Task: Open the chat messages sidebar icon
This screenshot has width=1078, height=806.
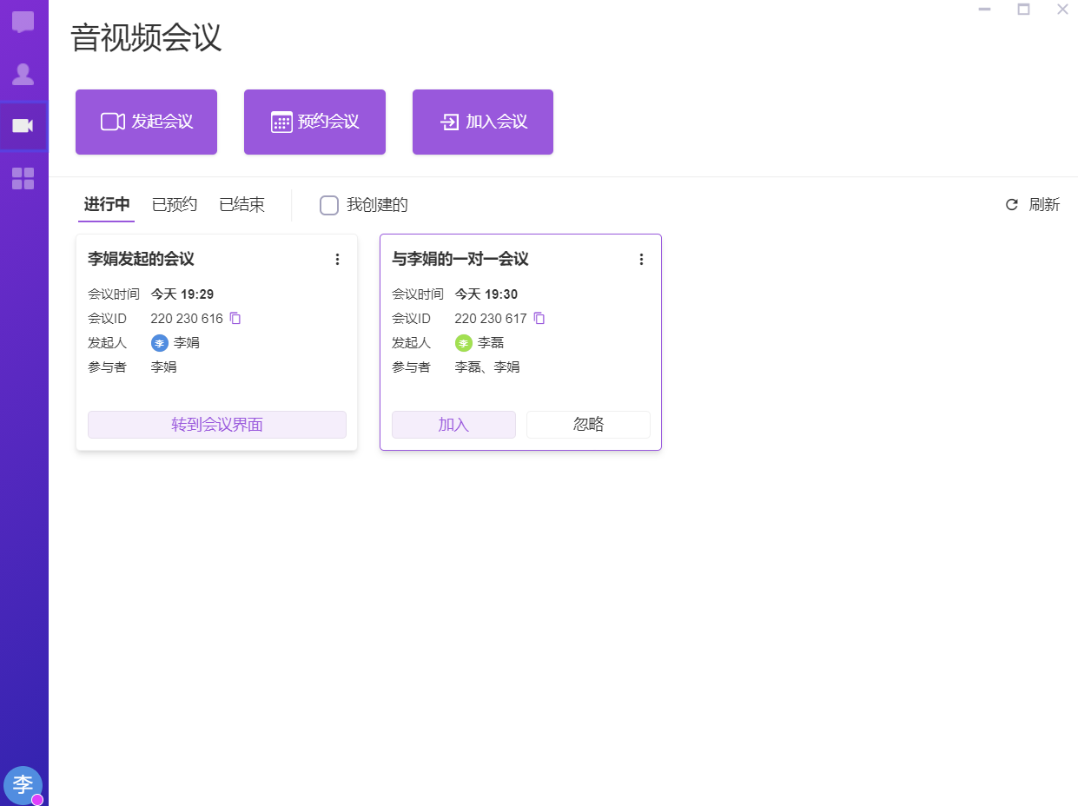Action: coord(23,23)
